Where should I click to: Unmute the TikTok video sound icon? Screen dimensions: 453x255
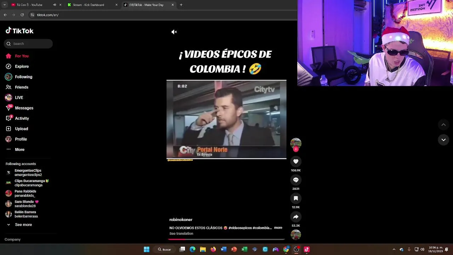click(174, 32)
